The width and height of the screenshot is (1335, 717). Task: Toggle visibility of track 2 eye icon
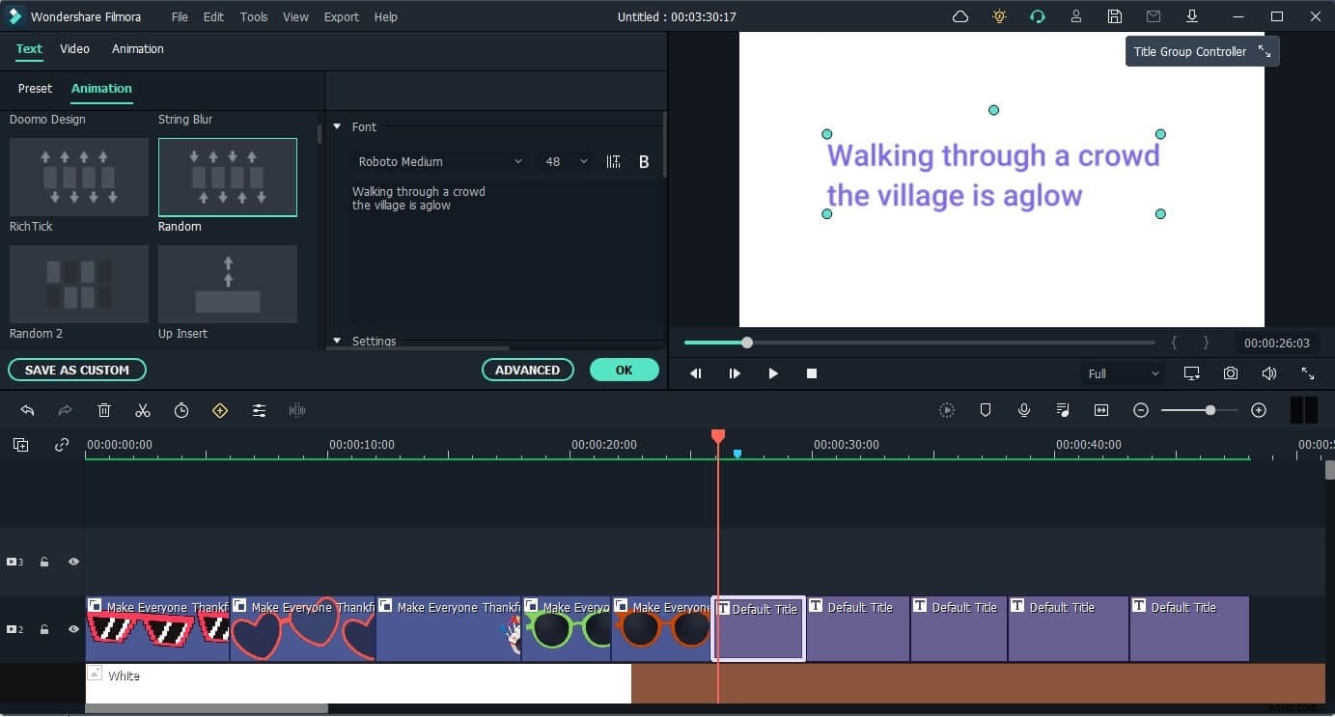[x=72, y=629]
